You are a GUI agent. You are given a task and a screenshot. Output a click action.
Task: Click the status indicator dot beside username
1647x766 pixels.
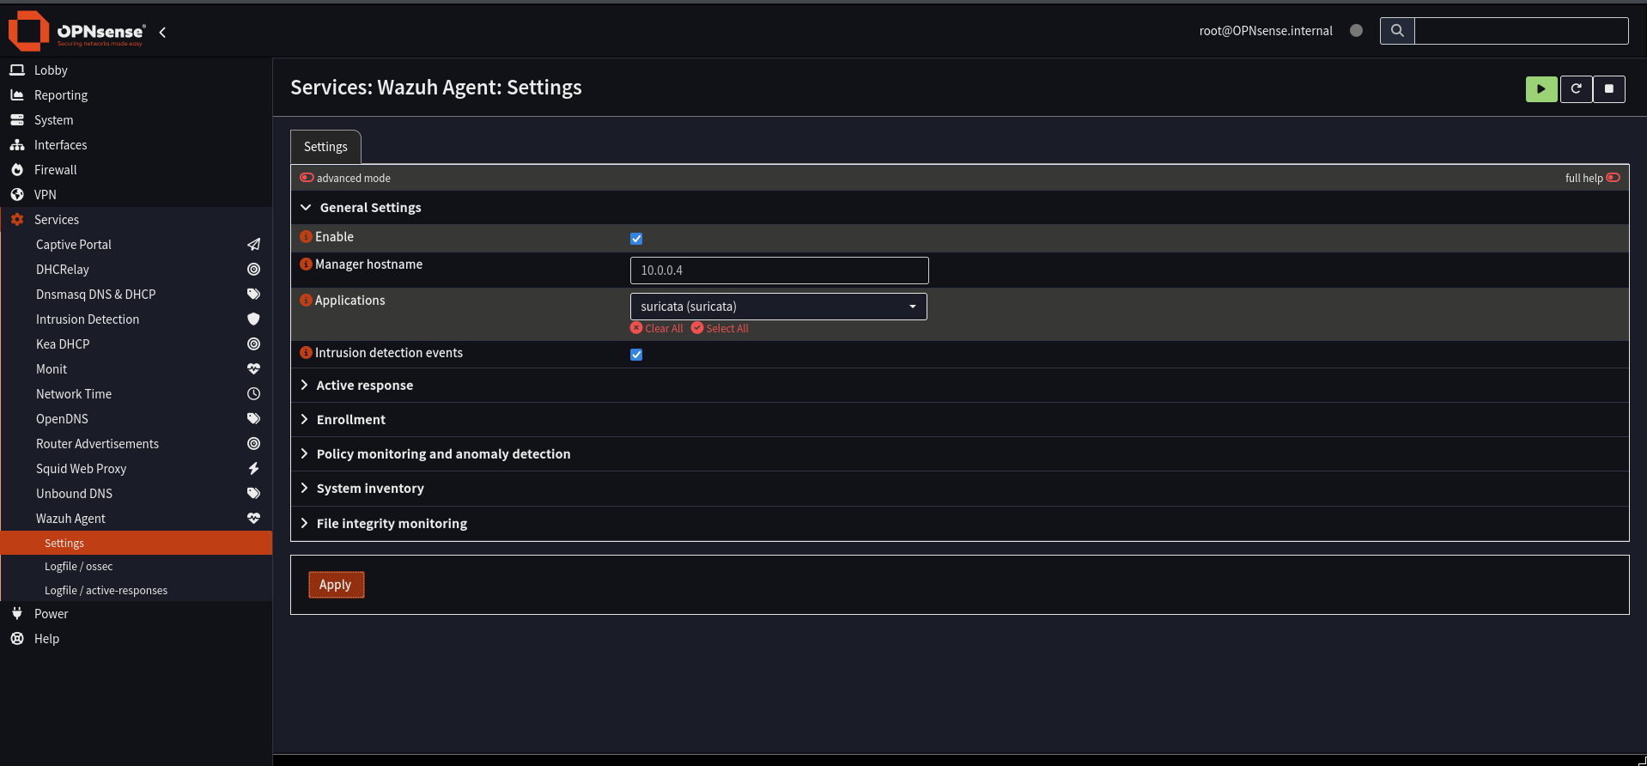1356,30
